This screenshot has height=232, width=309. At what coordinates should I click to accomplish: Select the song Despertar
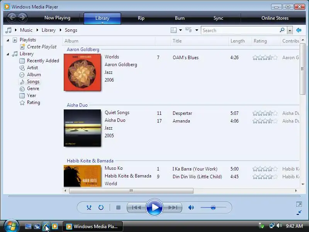point(182,113)
